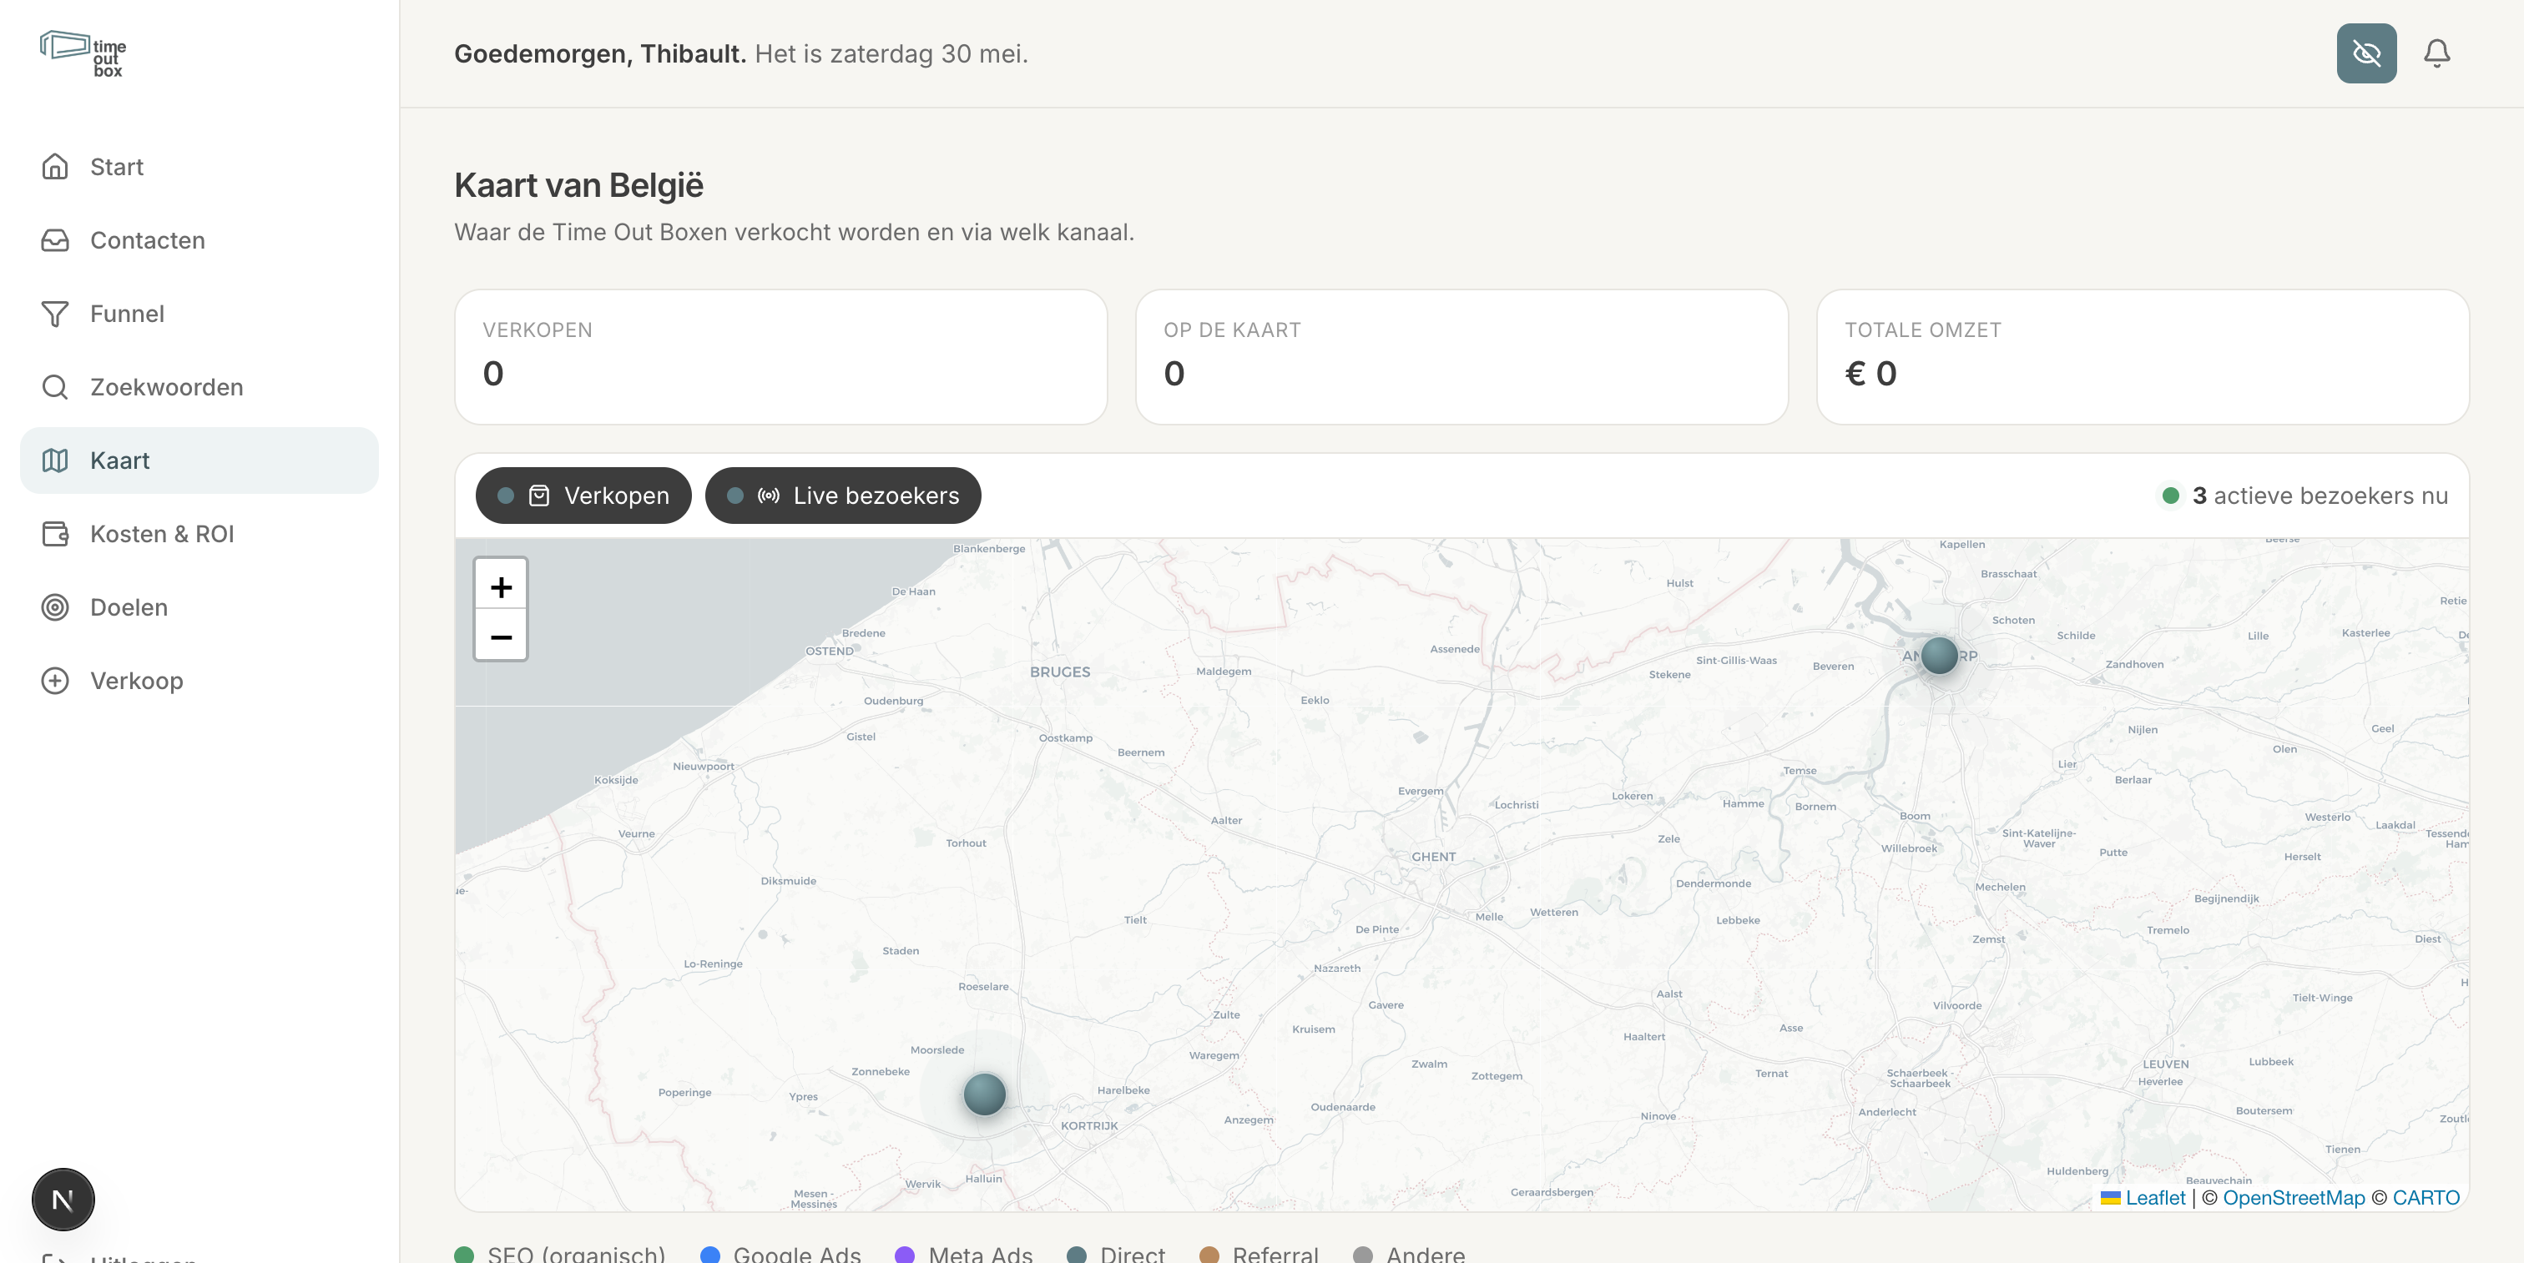Click the Verkoop plus-circle icon
The width and height of the screenshot is (2524, 1263).
[55, 681]
